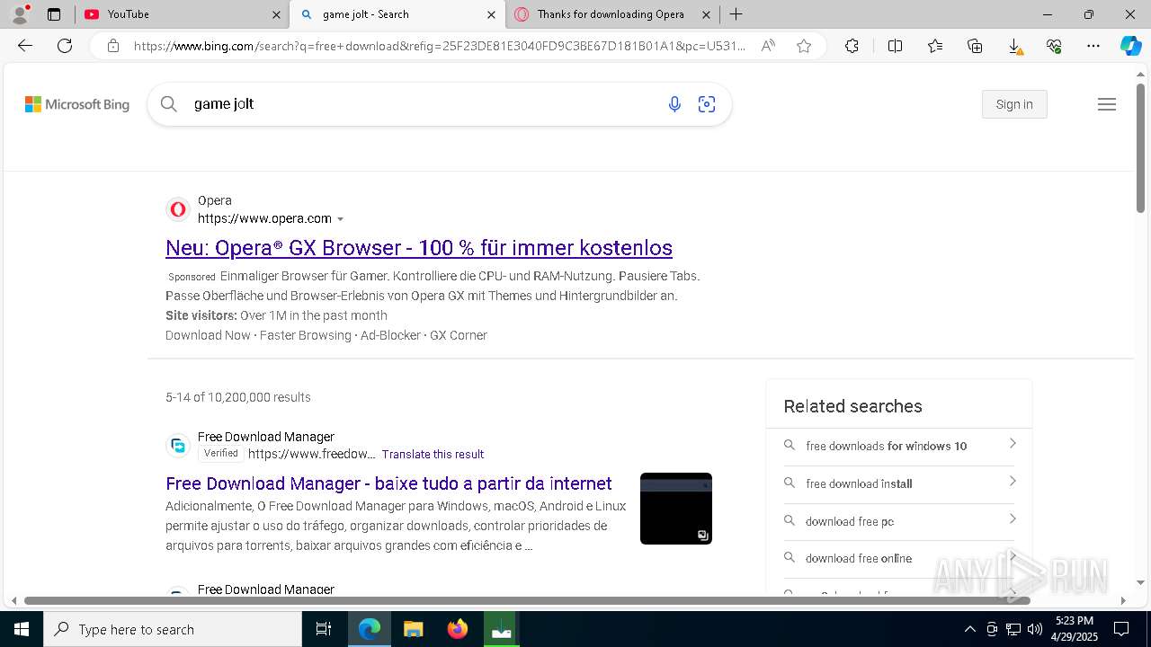Open Read aloud in address bar
Viewport: 1151px width, 647px height.
click(x=768, y=46)
